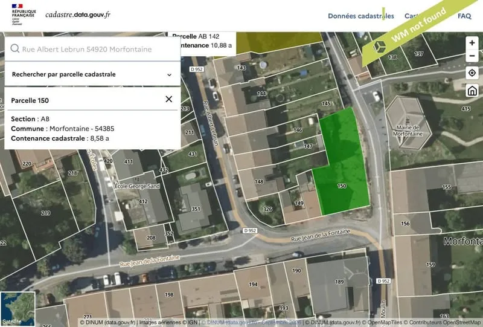This screenshot has width=483, height=327.
Task: Select parcel 149 on the map
Action: tap(299, 203)
